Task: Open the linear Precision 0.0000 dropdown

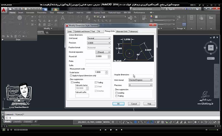Action: coord(99,43)
